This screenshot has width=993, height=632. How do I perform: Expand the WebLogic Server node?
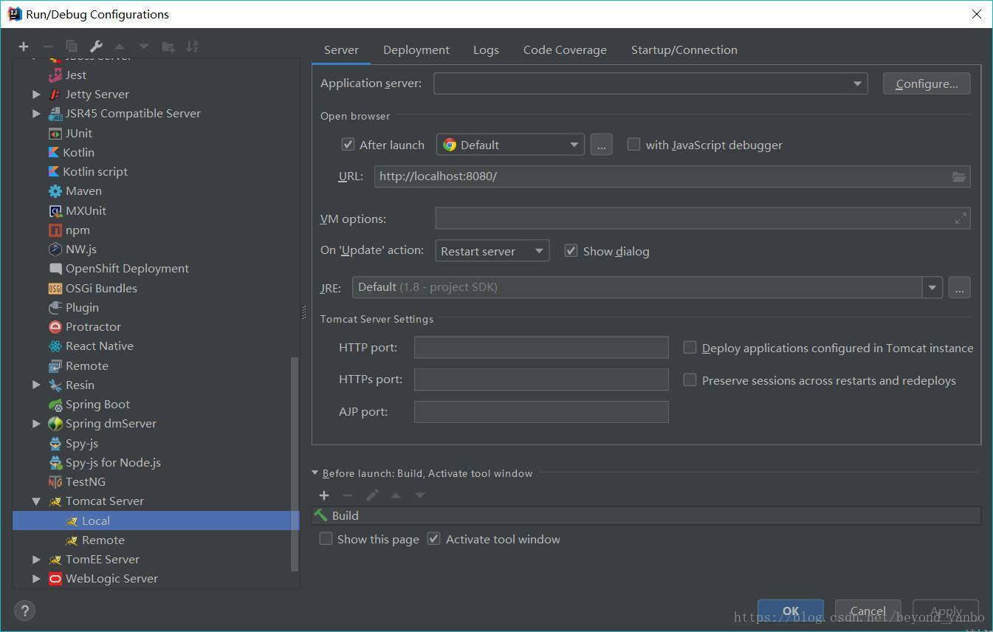click(36, 578)
